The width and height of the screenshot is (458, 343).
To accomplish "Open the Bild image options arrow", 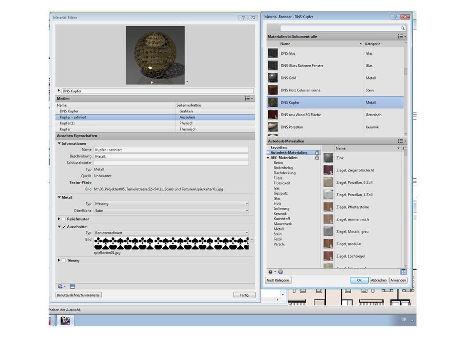I will pos(252,240).
